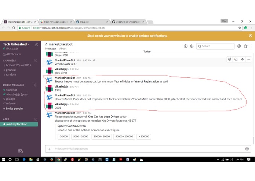Screen dimensions: 255x181
Task: Open File Explorer from taskbar
Action: pyautogui.click(x=31, y=160)
